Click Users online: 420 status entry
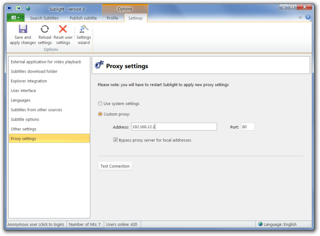This screenshot has width=320, height=236. tap(121, 224)
